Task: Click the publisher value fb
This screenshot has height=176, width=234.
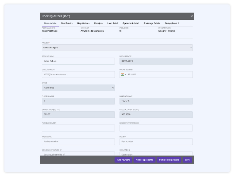Action: pos(121,31)
